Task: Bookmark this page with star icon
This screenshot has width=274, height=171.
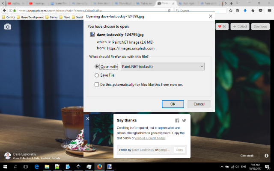Action: (231, 11)
